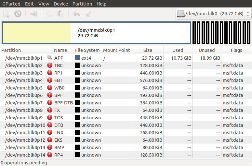Click the Size column header
The height and width of the screenshot is (166, 252).
[x=148, y=50]
